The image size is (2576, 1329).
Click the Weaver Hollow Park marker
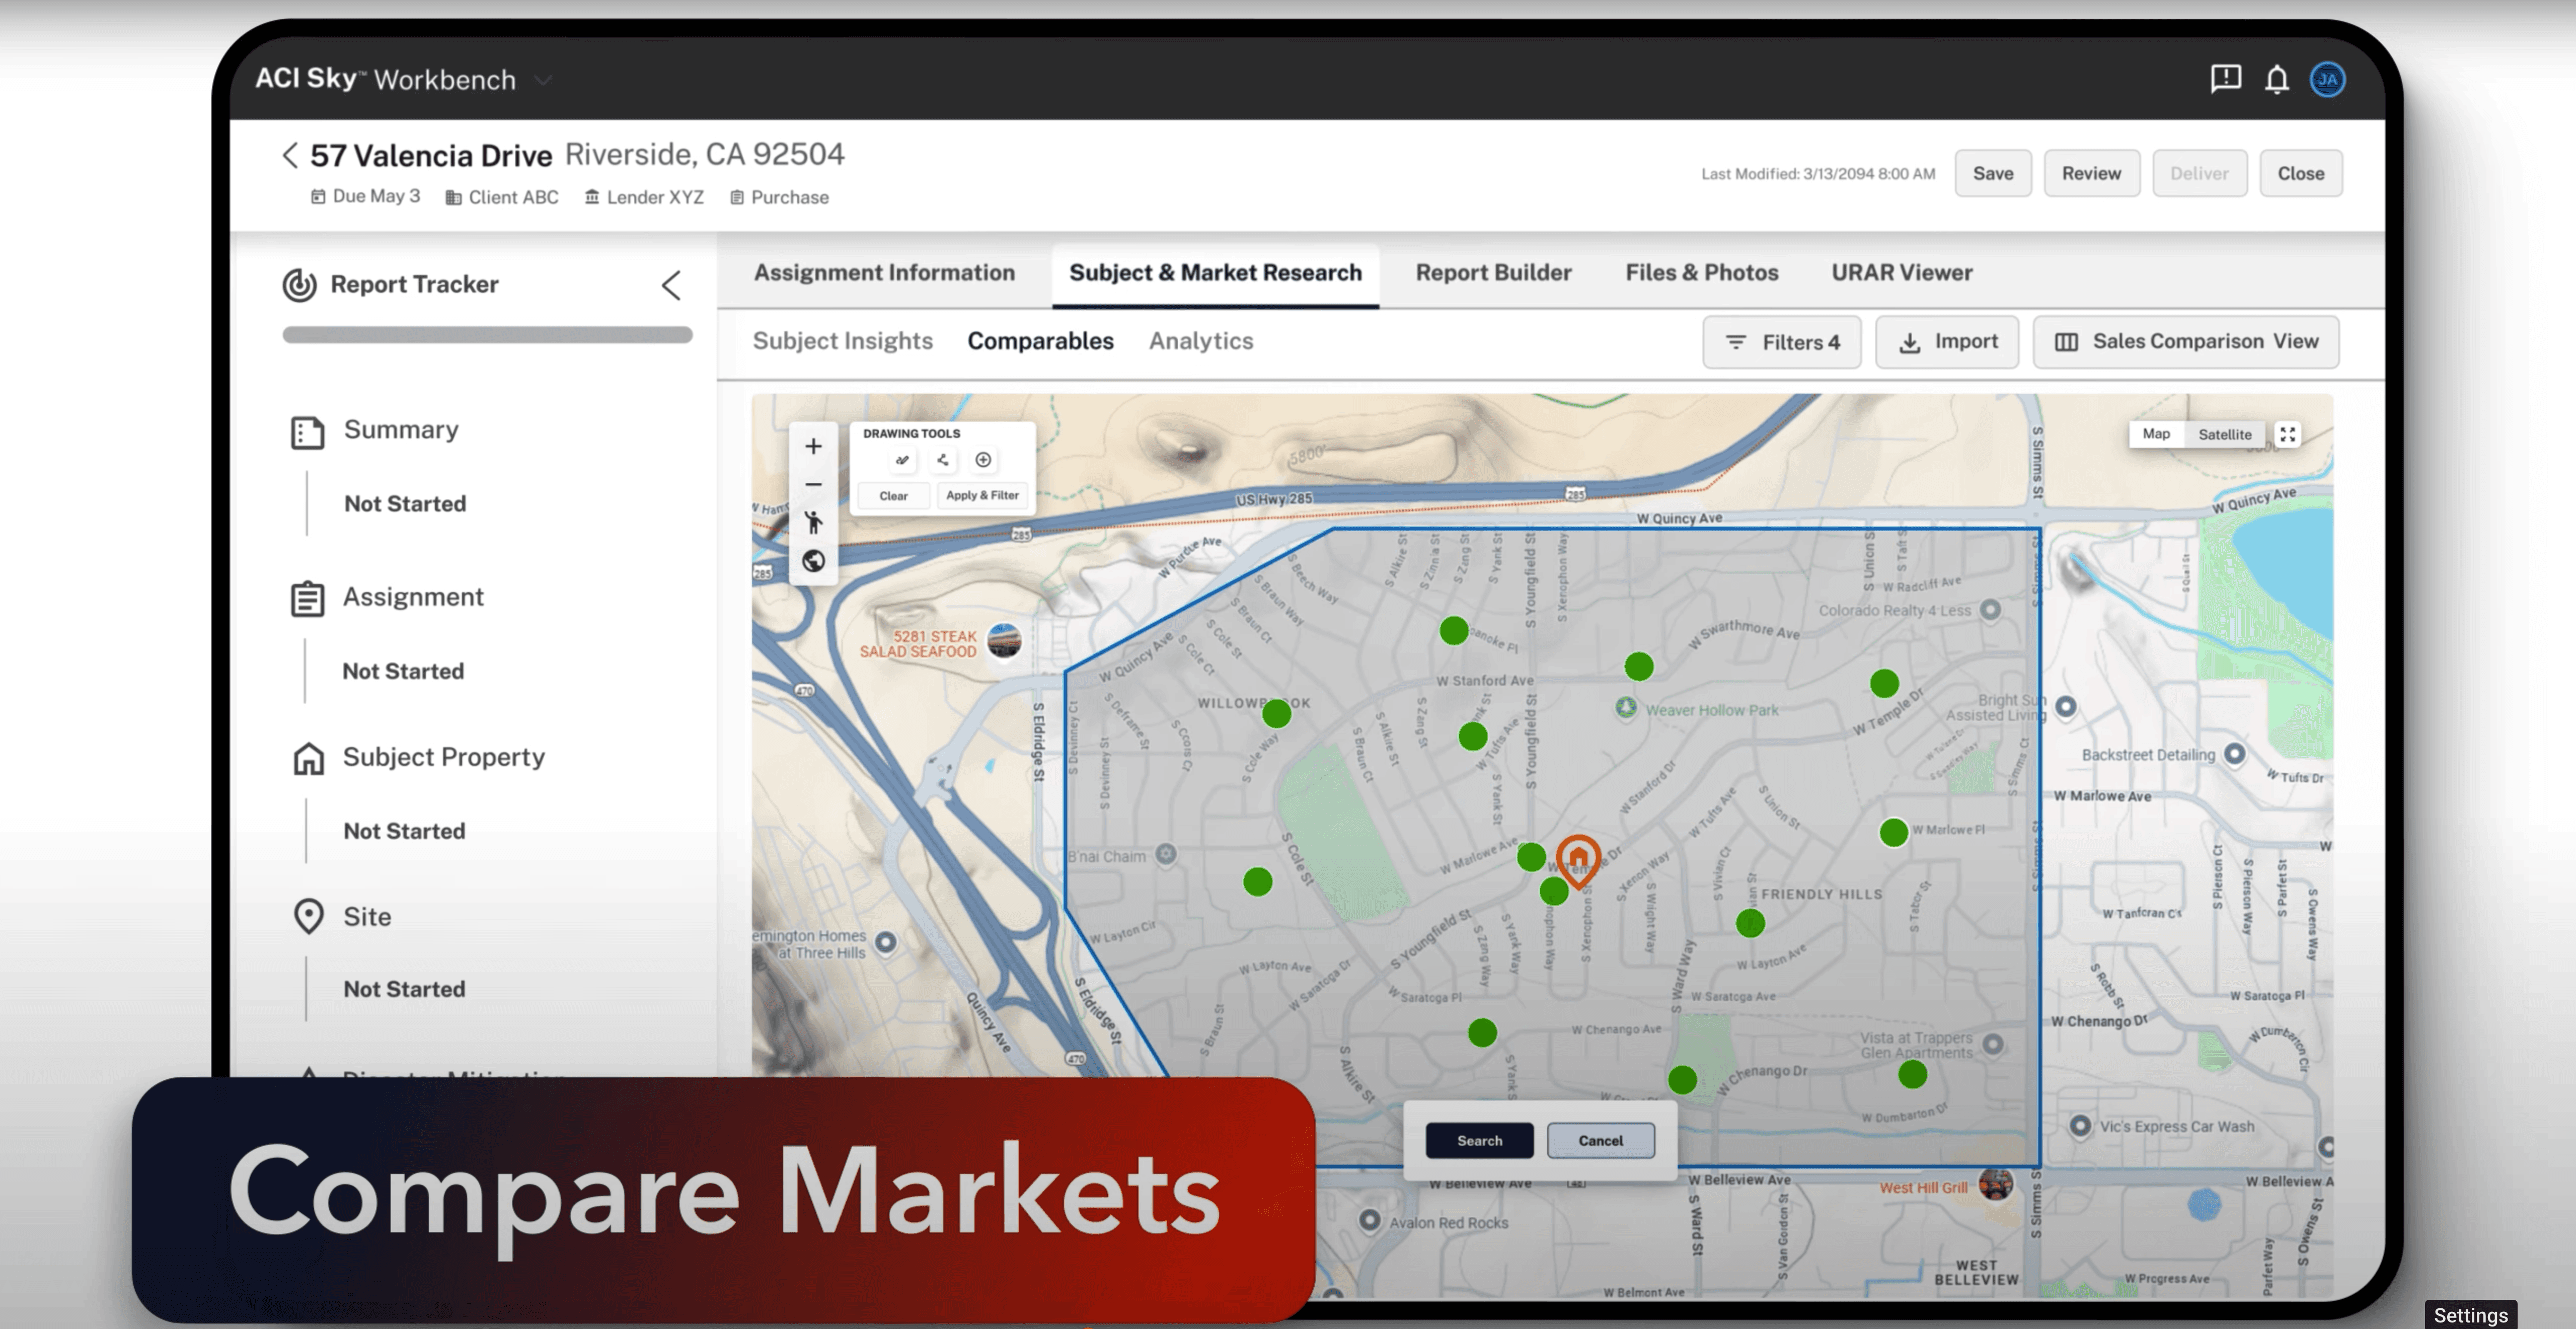(1626, 708)
